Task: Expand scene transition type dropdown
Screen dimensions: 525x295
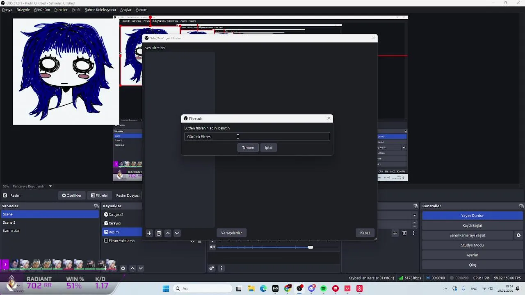Action: click(415, 215)
